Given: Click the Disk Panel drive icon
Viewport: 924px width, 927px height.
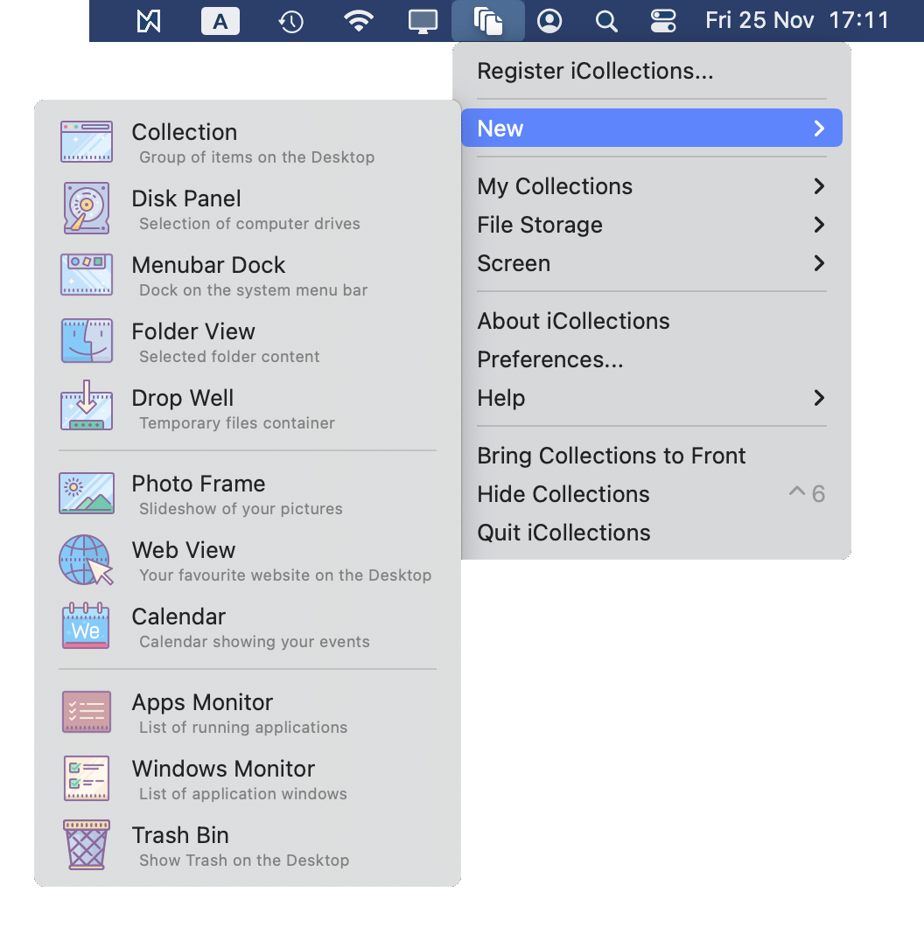Looking at the screenshot, I should tap(87, 208).
